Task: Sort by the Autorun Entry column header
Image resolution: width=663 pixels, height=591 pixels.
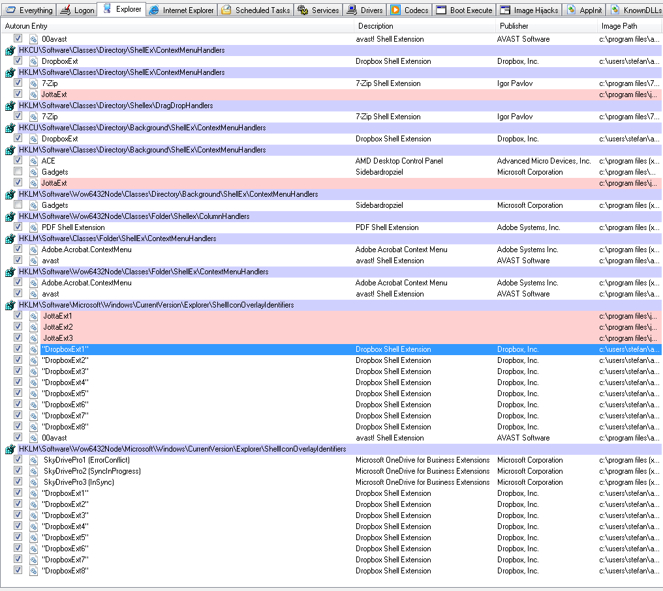Action: 177,26
